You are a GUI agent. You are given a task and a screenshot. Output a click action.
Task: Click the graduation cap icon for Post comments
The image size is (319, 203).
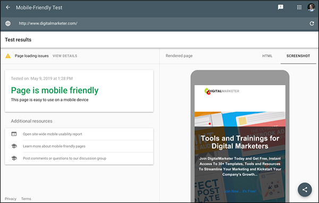click(x=14, y=158)
